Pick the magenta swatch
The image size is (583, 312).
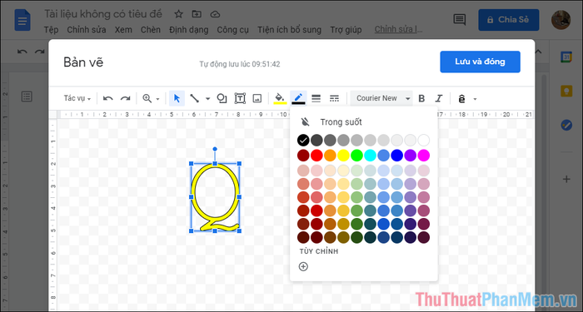click(x=423, y=156)
